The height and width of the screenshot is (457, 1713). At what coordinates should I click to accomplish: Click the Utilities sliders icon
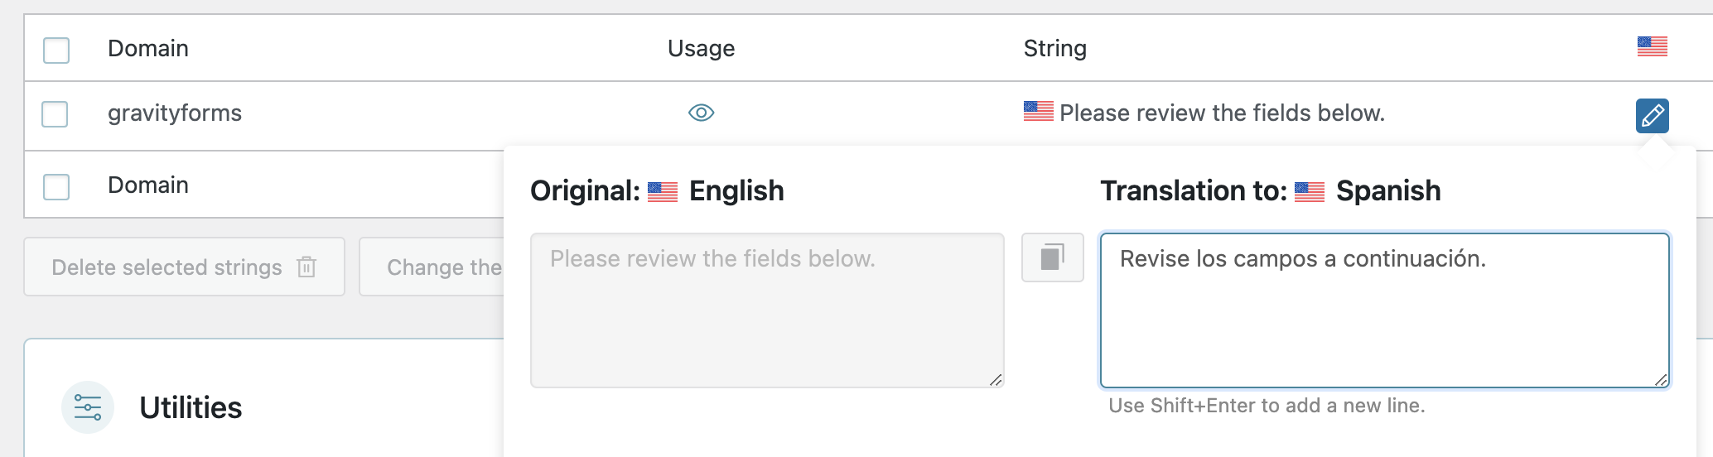coord(88,407)
